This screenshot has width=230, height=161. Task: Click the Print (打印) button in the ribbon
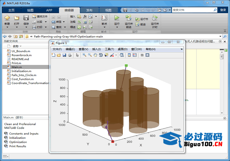tap(38, 27)
